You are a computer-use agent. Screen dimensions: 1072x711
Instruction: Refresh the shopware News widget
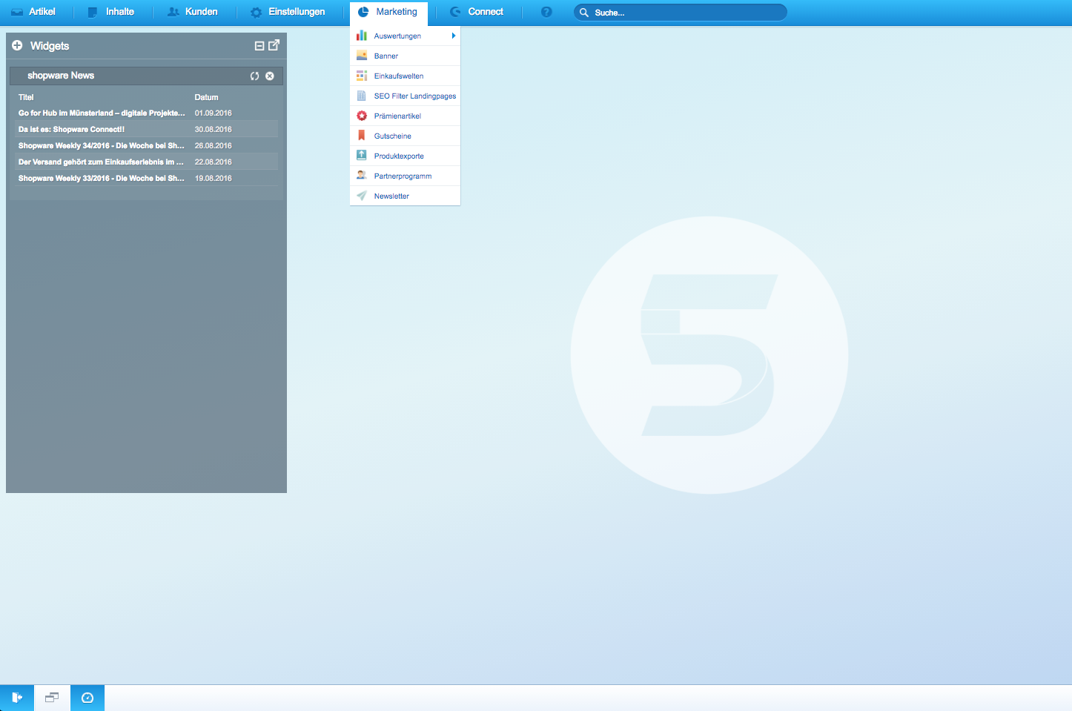[x=254, y=76]
